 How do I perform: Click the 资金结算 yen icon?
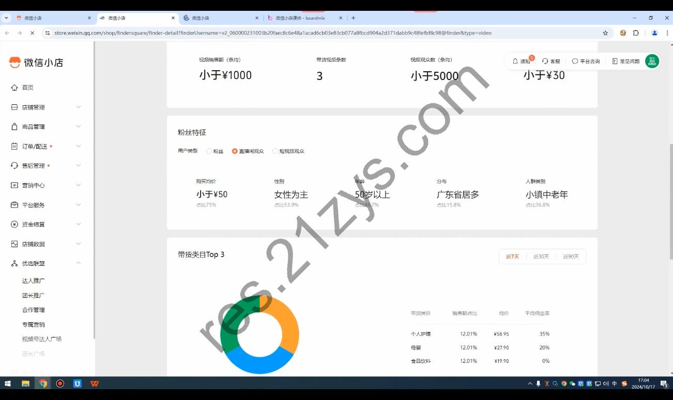coord(14,225)
